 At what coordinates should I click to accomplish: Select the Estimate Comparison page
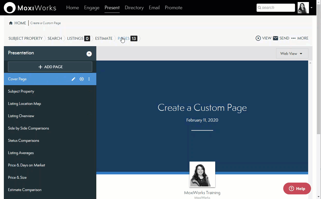click(50, 190)
